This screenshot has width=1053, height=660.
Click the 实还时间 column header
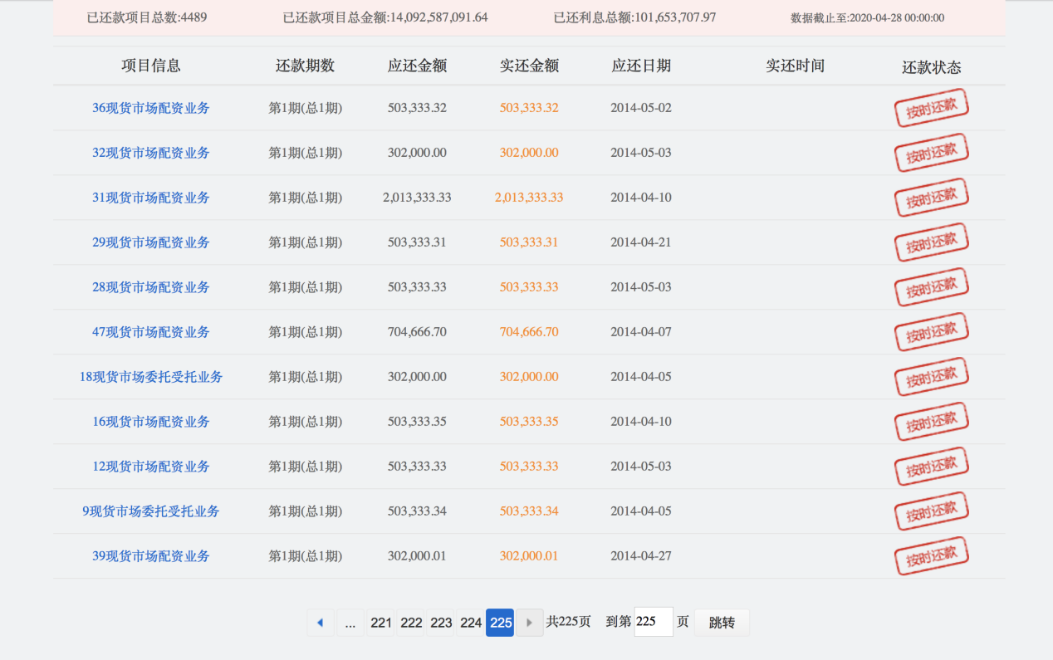click(793, 66)
